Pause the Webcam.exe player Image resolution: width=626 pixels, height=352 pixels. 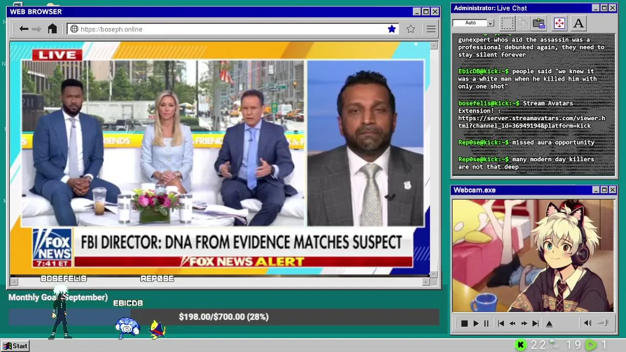point(486,323)
